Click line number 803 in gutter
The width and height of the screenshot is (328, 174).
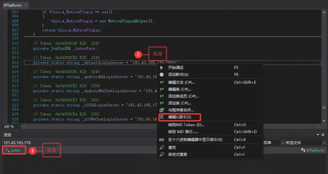[x=15, y=12]
